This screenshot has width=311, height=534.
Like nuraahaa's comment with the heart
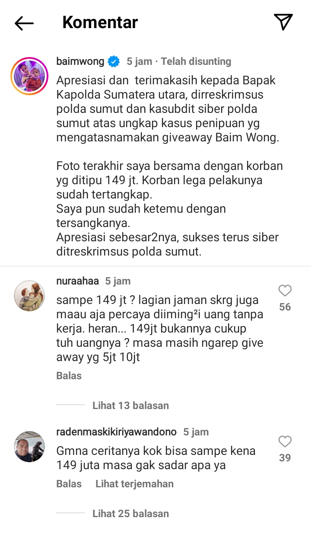pos(285,291)
